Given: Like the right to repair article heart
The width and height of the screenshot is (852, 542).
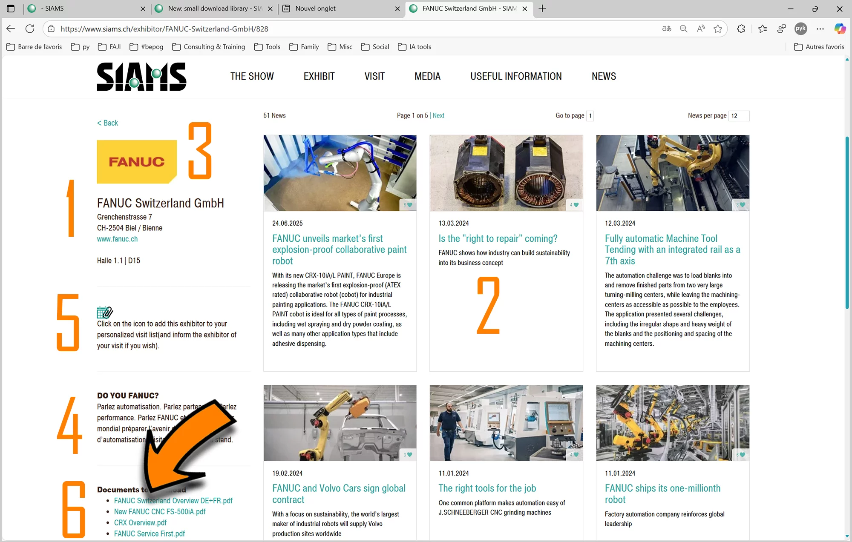Looking at the screenshot, I should tap(576, 205).
